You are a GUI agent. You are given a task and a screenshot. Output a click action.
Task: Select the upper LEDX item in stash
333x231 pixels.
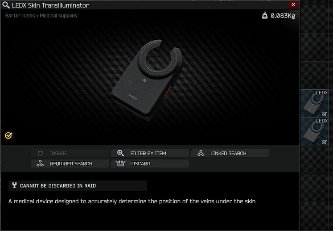click(x=315, y=104)
